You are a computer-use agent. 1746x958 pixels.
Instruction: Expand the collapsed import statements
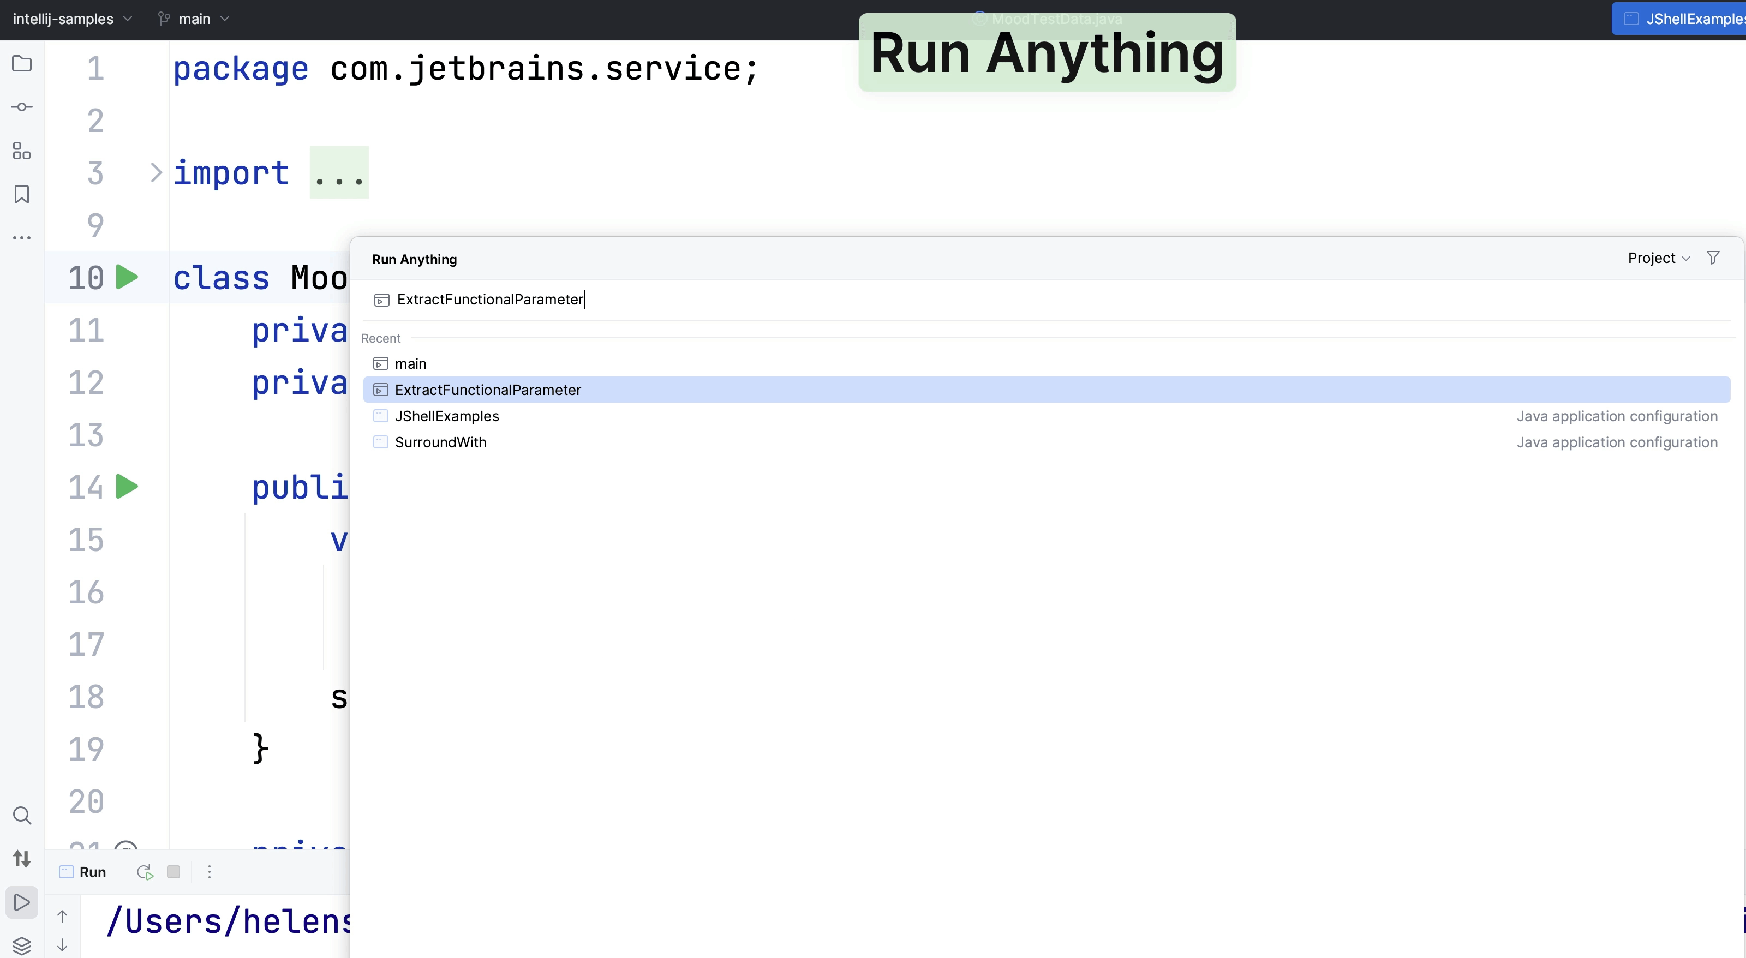point(155,173)
